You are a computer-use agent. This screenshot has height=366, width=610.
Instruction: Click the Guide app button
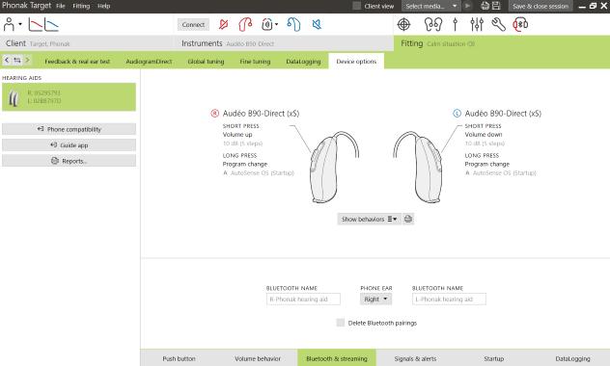(x=69, y=145)
